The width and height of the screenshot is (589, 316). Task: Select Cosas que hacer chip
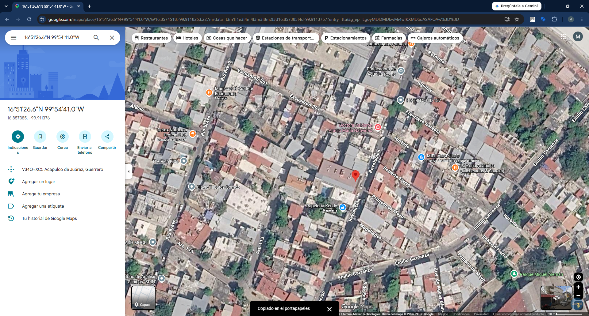pos(227,38)
